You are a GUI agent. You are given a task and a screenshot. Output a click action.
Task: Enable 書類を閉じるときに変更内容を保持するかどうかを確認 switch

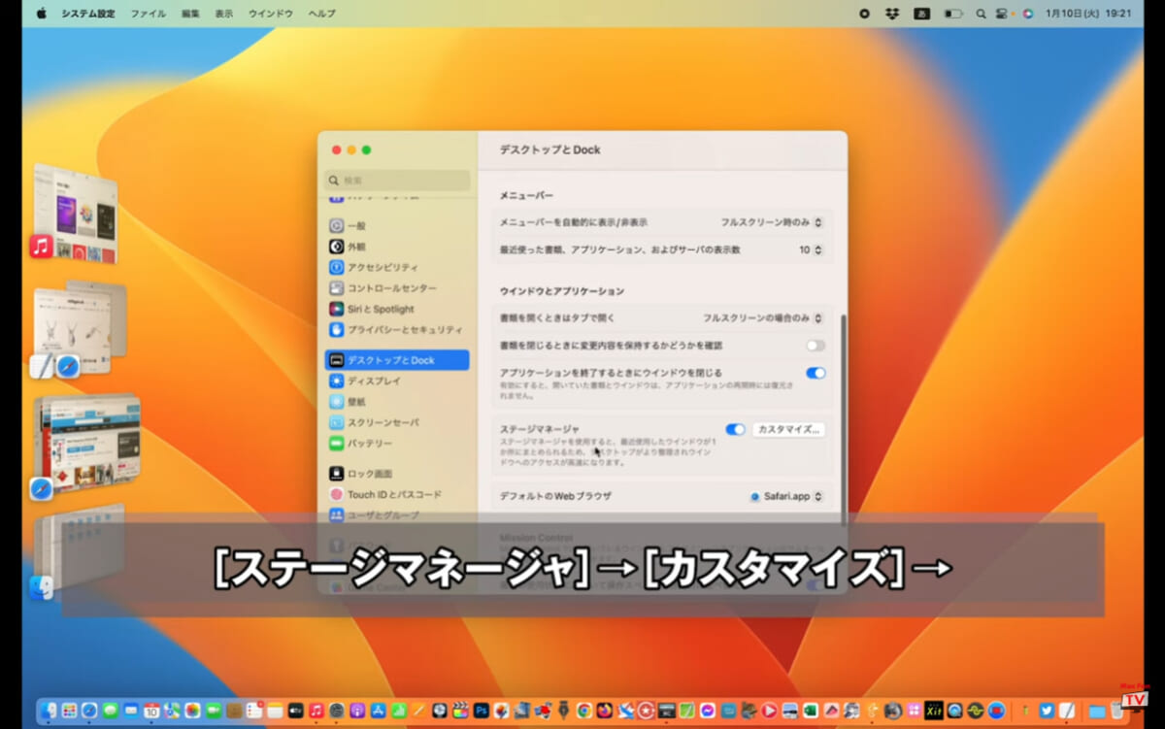tap(815, 346)
